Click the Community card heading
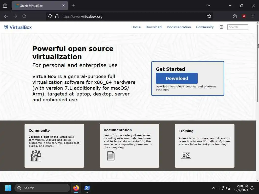Image resolution: width=259 pixels, height=194 pixels. pos(39,131)
